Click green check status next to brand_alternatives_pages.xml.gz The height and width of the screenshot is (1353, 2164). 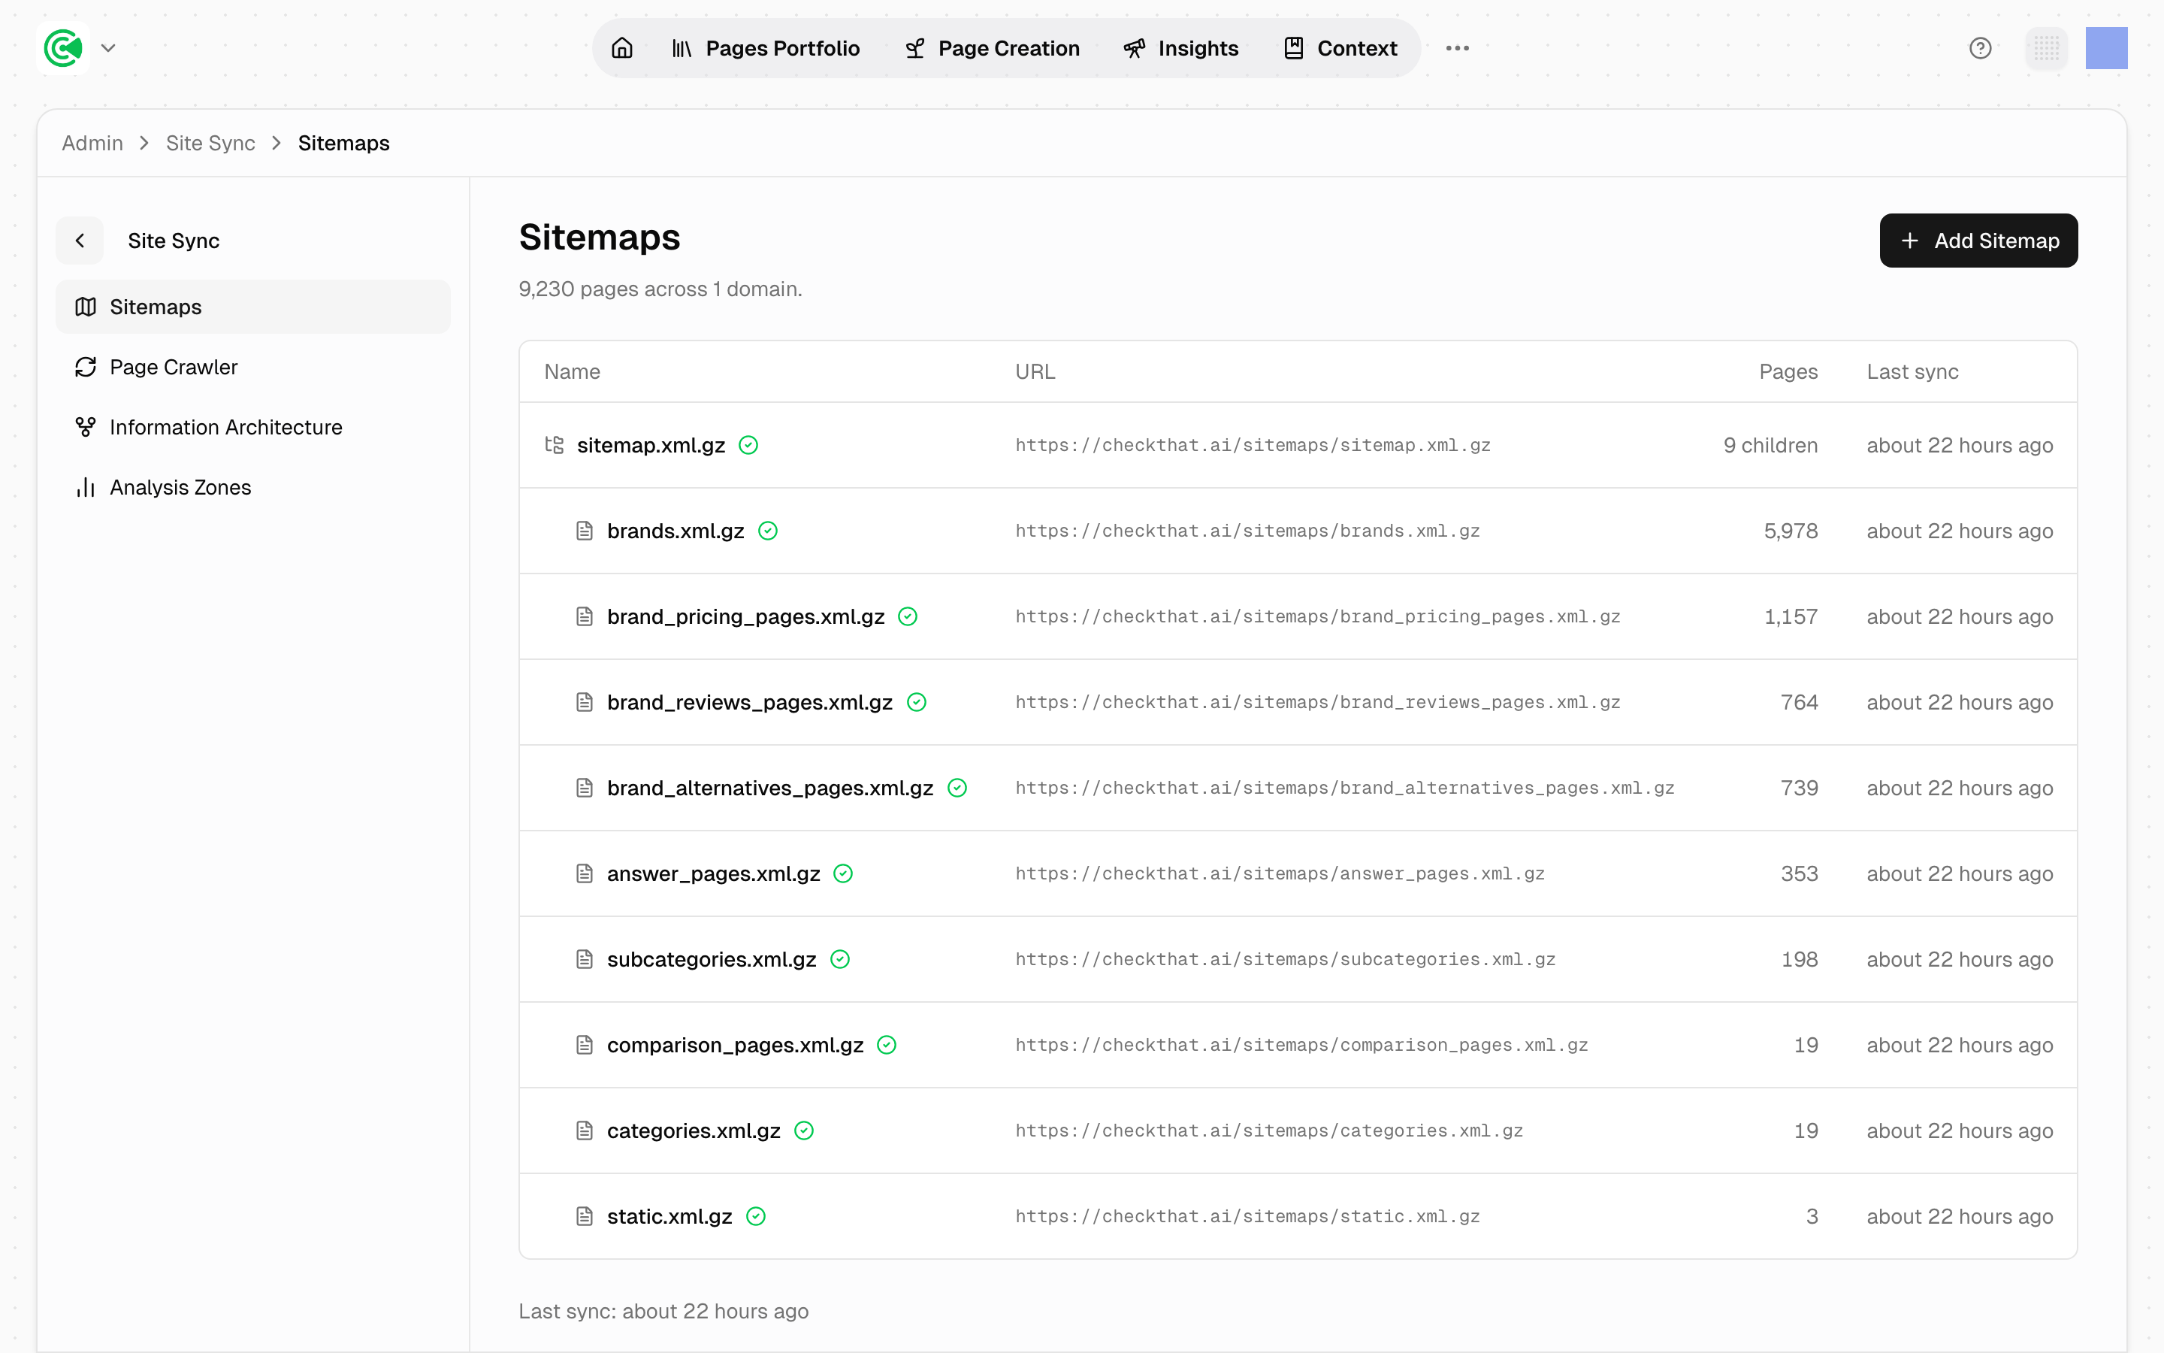957,788
